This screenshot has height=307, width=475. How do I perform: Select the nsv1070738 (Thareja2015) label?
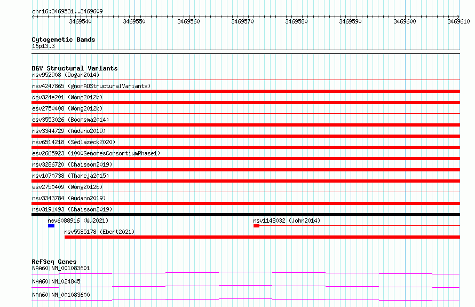[70, 176]
